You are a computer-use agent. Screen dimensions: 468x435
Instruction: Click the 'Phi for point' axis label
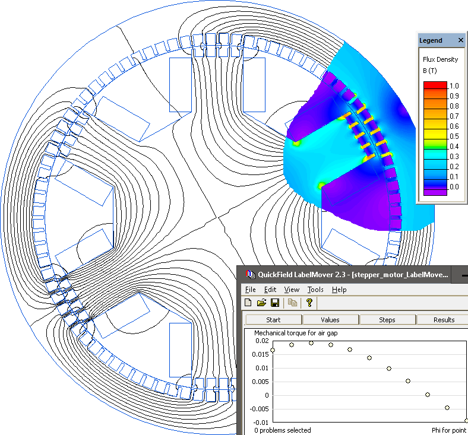tap(448, 430)
